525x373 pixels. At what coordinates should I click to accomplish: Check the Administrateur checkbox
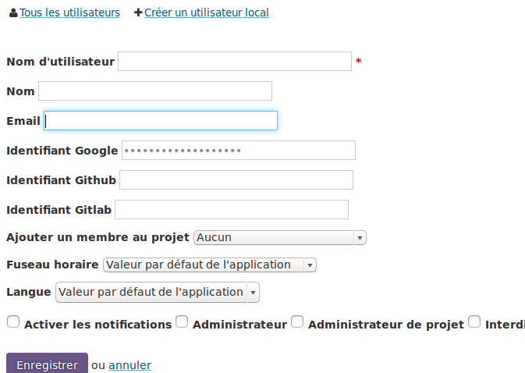point(182,321)
